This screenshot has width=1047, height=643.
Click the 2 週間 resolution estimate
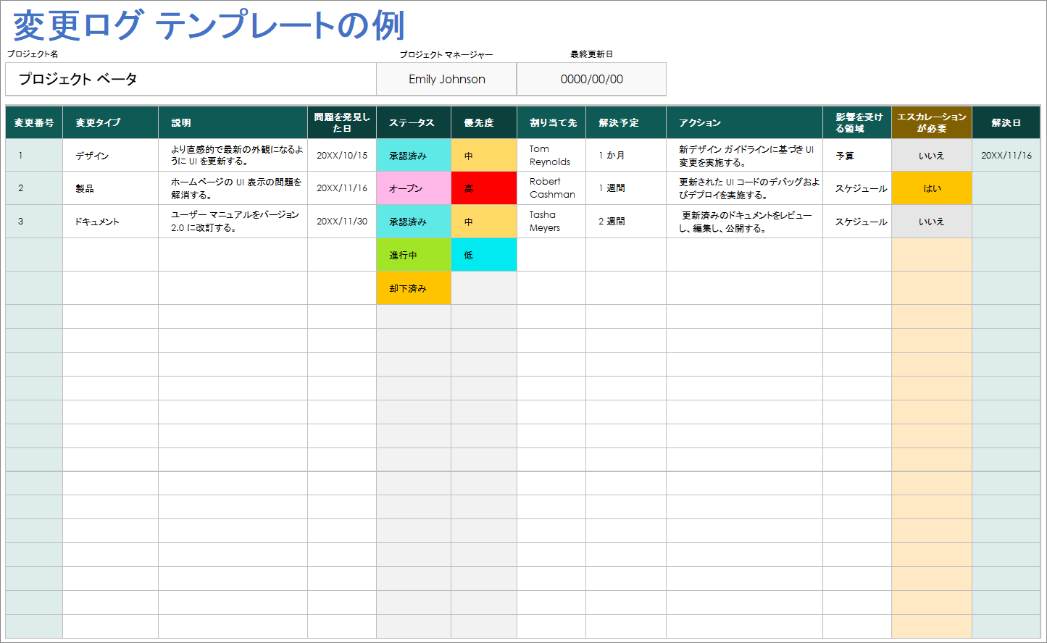tap(626, 222)
